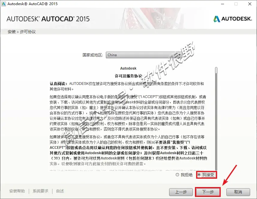Click the license agreement scrollbar thumb

click(216, 70)
